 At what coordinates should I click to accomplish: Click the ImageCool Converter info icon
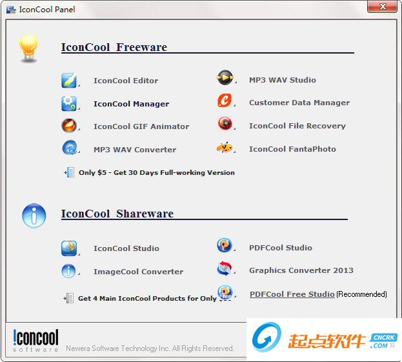[68, 271]
